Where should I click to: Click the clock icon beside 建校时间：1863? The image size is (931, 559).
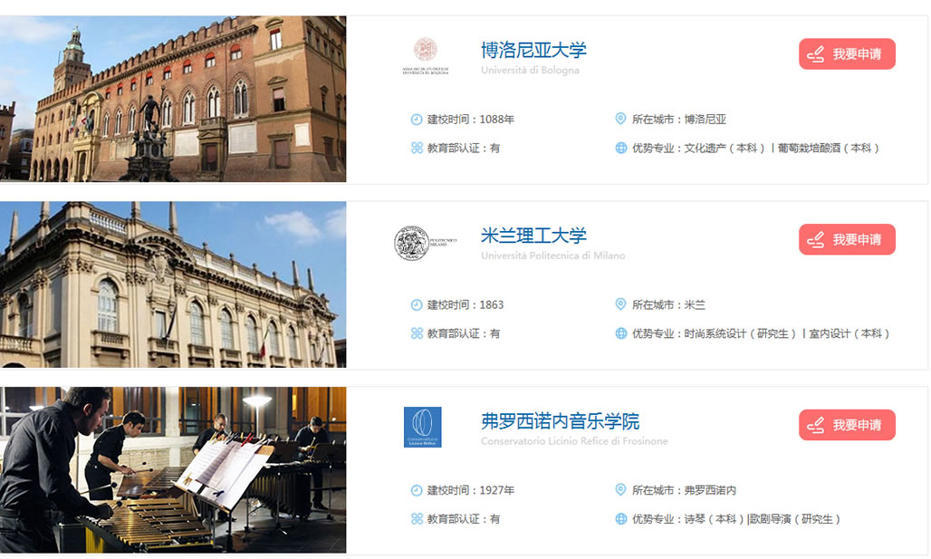(x=417, y=304)
